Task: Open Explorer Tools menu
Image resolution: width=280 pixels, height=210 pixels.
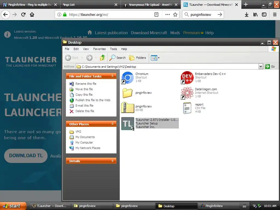Action: pos(113,49)
